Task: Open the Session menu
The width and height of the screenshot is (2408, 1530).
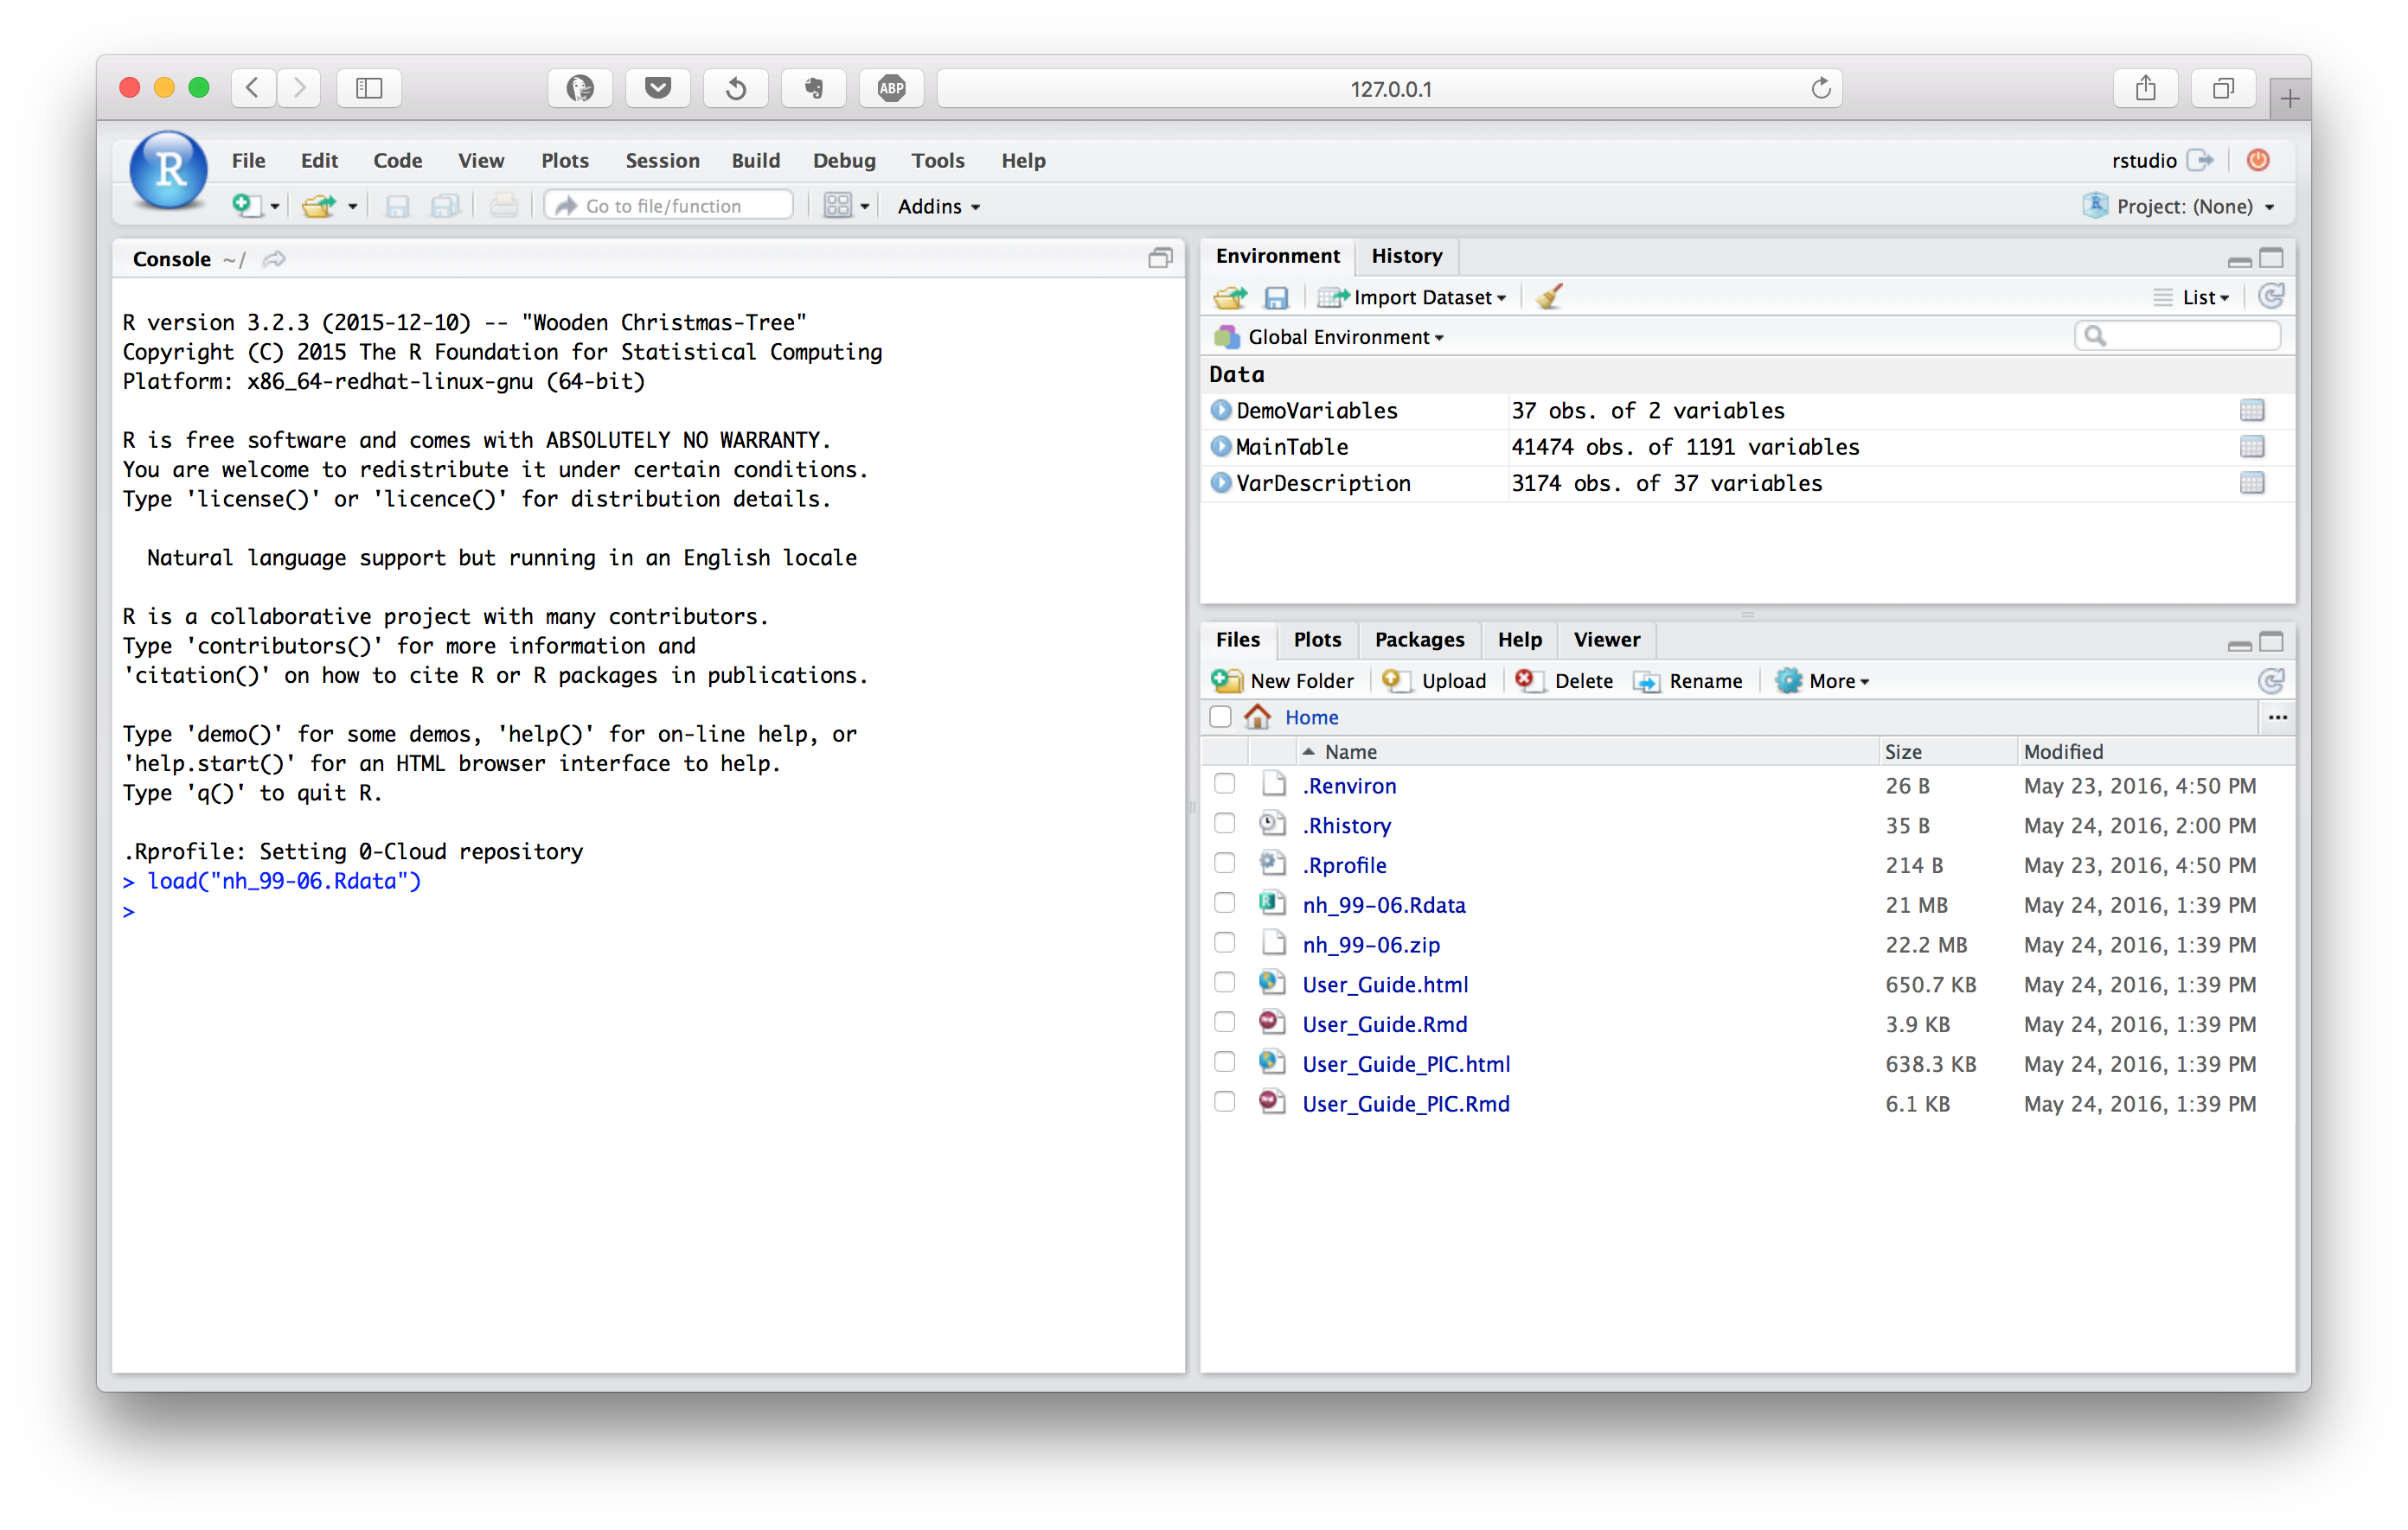Action: [662, 160]
